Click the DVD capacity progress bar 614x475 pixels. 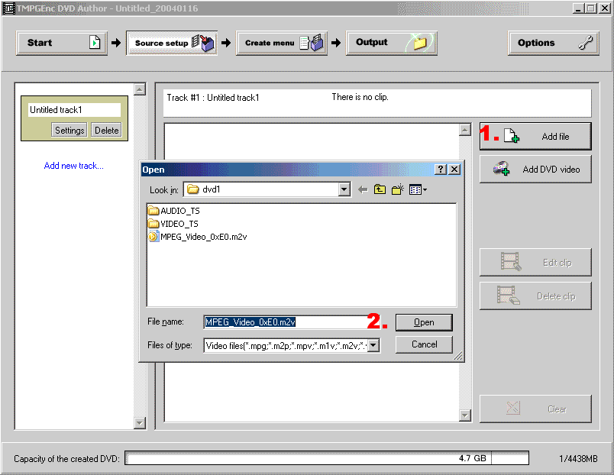(x=327, y=458)
